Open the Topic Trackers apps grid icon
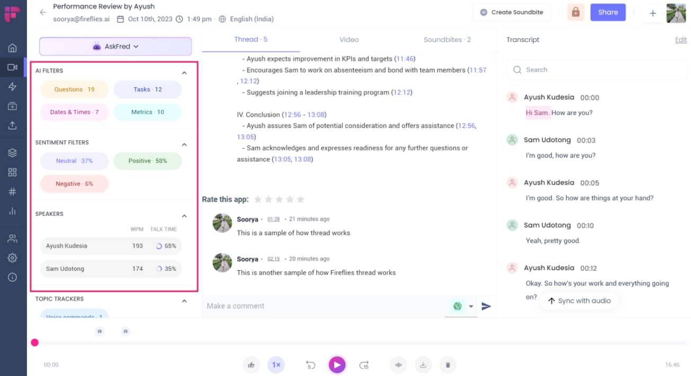Image resolution: width=691 pixels, height=376 pixels. 13,171
